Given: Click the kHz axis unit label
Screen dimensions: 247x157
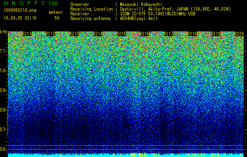Looking at the screenshot, I should pyautogui.click(x=4, y=32).
